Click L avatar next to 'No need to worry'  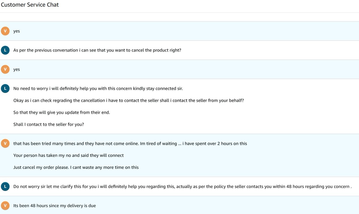coord(5,88)
